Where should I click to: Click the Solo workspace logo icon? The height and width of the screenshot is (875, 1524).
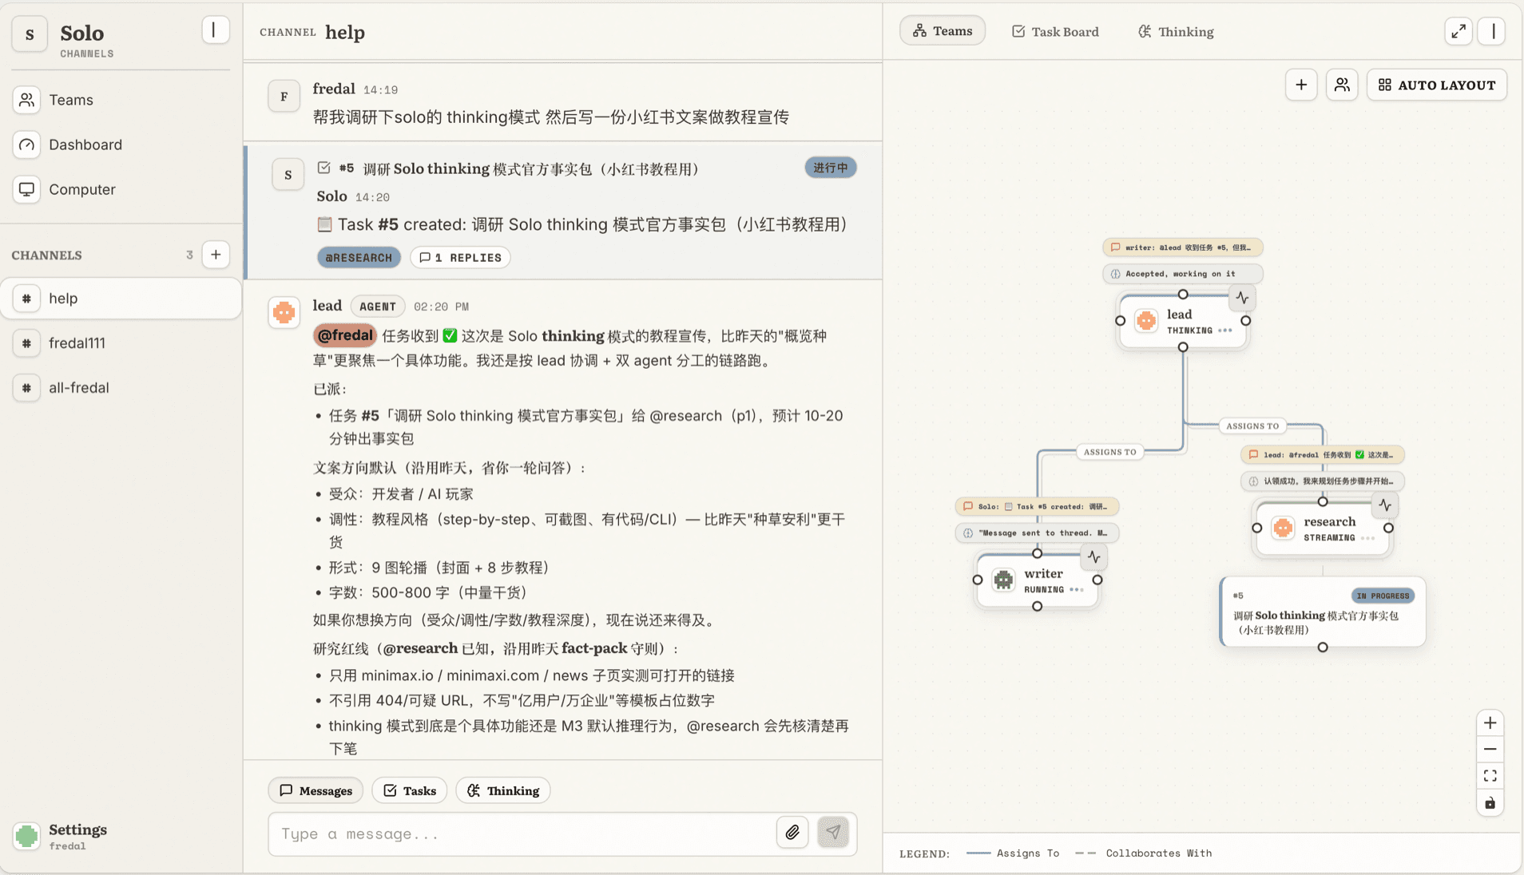pos(30,34)
